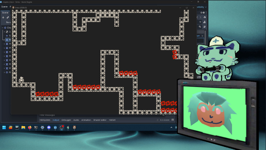266x150 pixels.
Task: Open the Animation bottom panel
Action: click(x=86, y=120)
